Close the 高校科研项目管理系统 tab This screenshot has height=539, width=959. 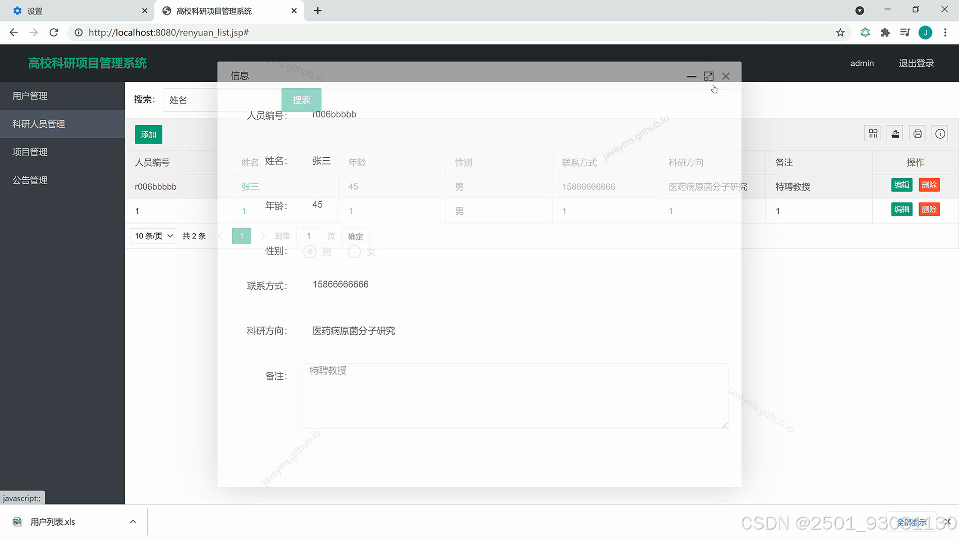click(294, 10)
